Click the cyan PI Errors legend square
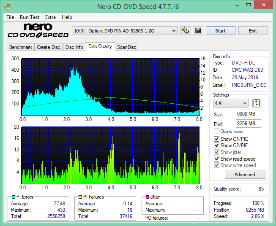The height and width of the screenshot is (226, 276). pyautogui.click(x=14, y=197)
